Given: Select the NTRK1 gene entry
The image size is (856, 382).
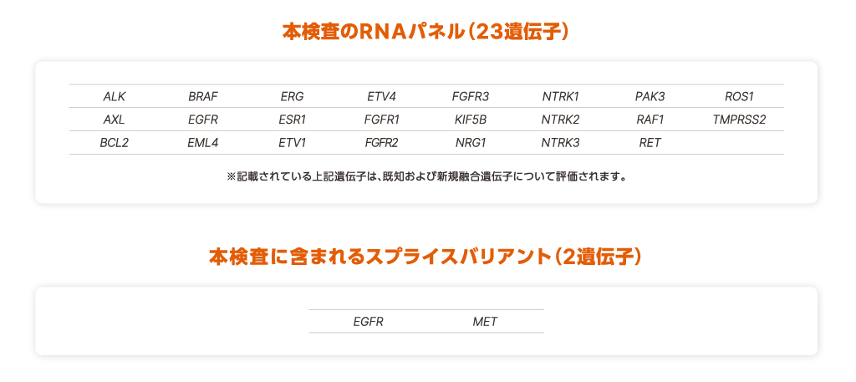Looking at the screenshot, I should click(560, 96).
